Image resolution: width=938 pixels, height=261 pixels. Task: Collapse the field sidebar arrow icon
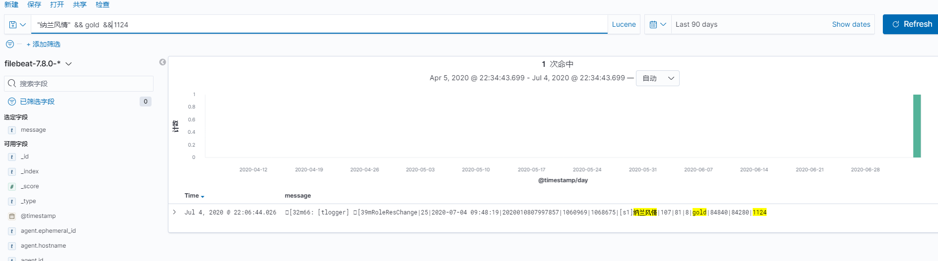tap(162, 62)
